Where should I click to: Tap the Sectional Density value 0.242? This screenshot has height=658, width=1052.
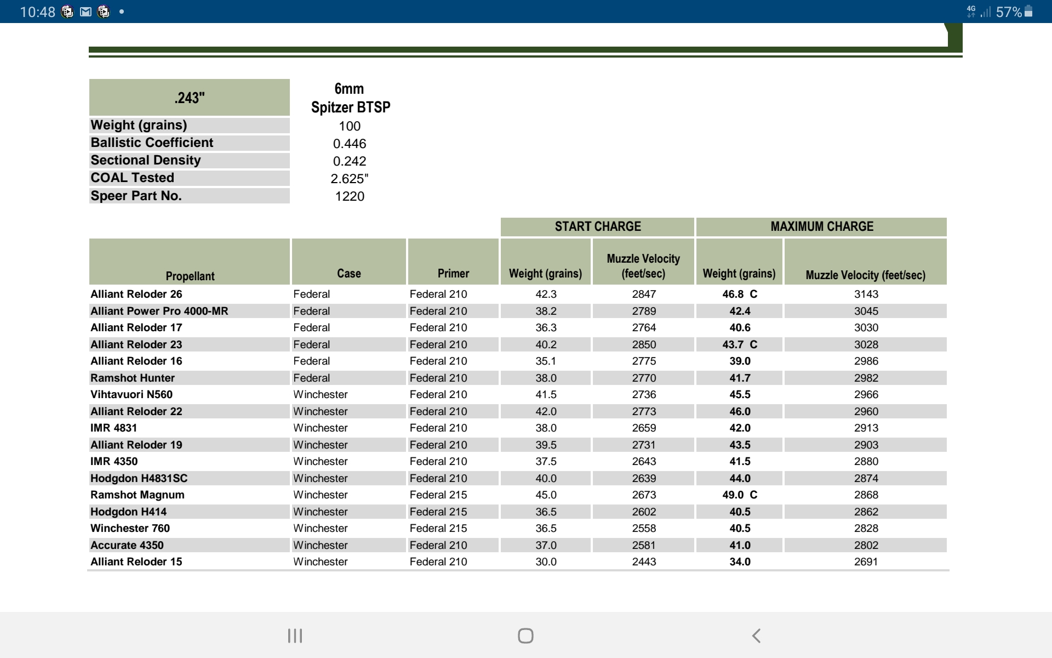350,161
